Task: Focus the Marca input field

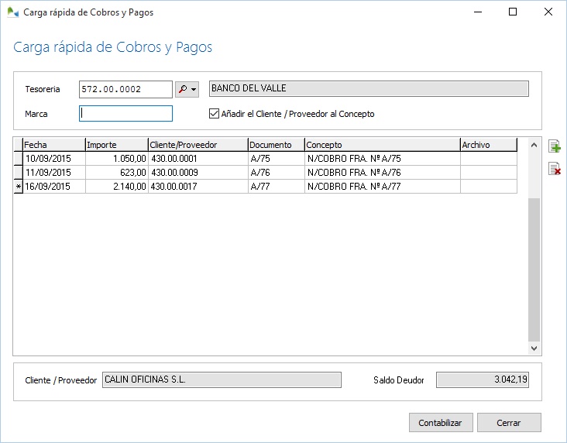Action: (125, 114)
